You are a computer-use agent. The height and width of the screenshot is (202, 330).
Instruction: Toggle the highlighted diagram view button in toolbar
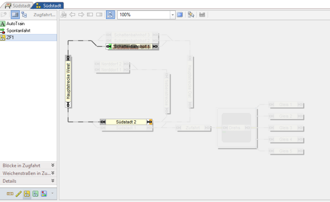(x=110, y=14)
